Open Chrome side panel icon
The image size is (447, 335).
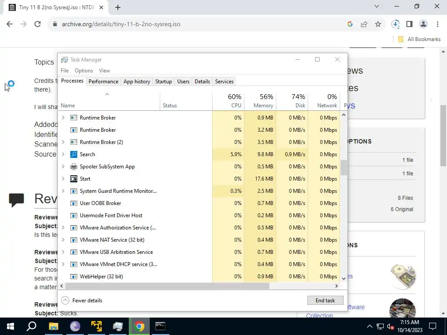pyautogui.click(x=409, y=24)
